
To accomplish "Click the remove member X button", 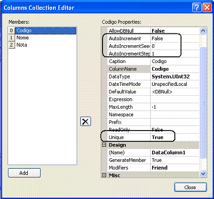I will [x=86, y=122].
